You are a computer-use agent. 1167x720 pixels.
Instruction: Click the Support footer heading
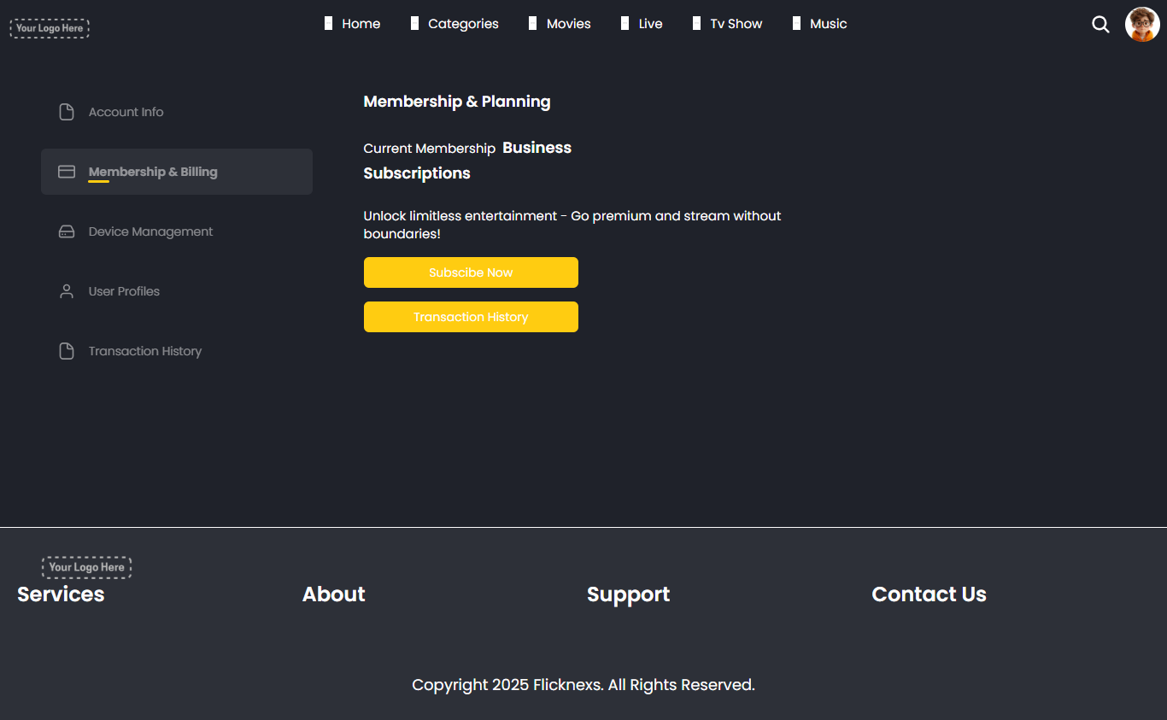click(x=628, y=594)
